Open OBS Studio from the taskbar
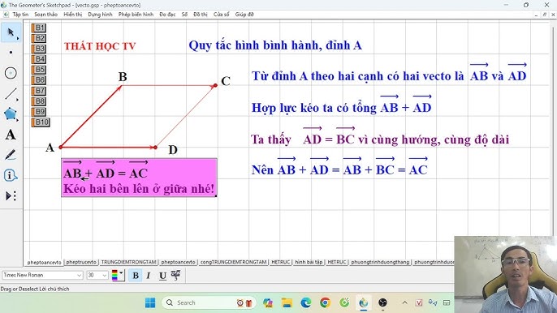This screenshot has height=313, width=557. tap(382, 302)
